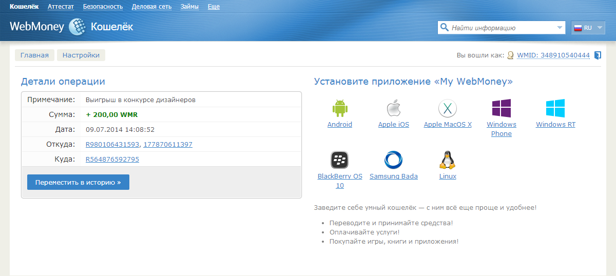Click the Windows Phone text link

pyautogui.click(x=502, y=129)
